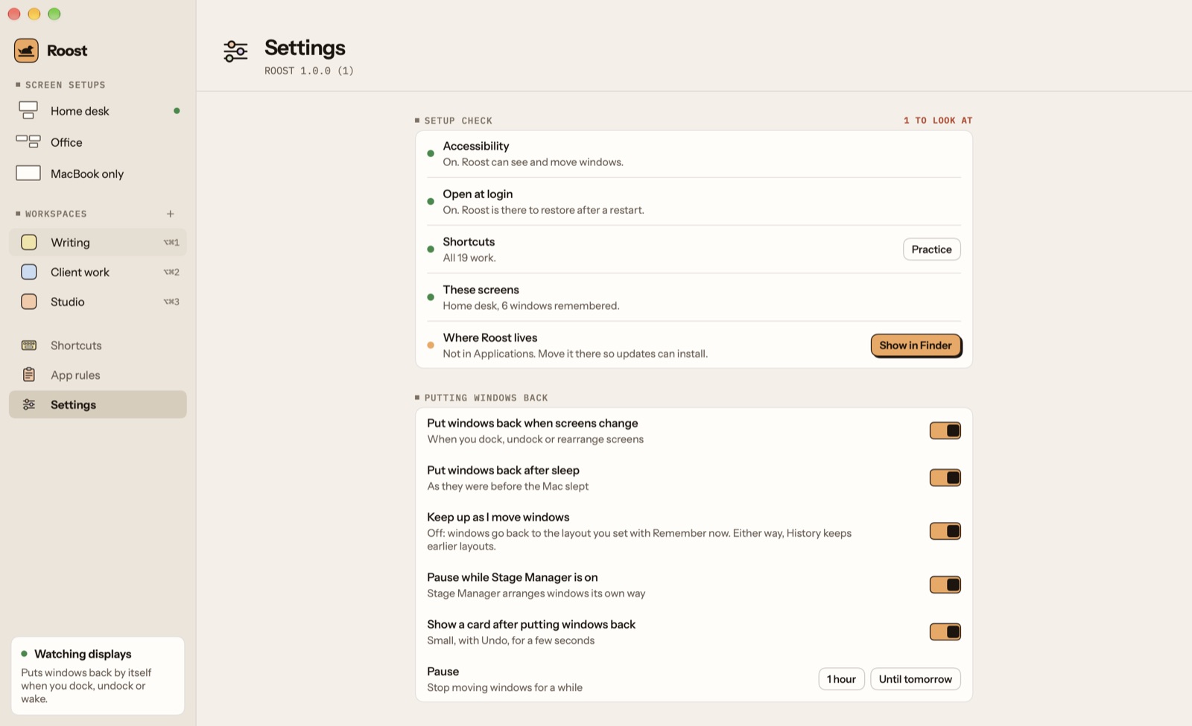Click the Practice shortcuts button
The height and width of the screenshot is (726, 1192).
tap(931, 249)
